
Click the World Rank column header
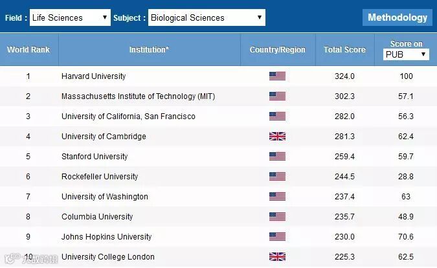tap(28, 50)
